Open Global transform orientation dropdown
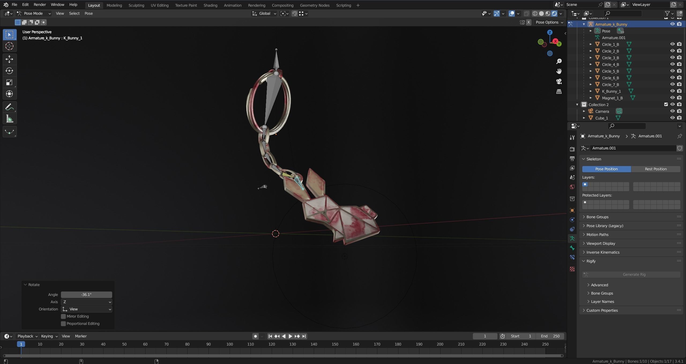This screenshot has height=364, width=686. pyautogui.click(x=264, y=13)
